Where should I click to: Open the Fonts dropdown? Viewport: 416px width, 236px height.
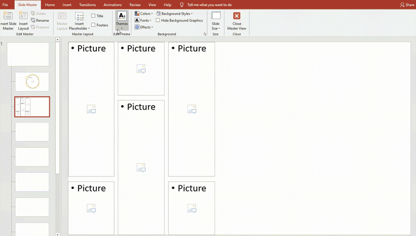(x=143, y=20)
